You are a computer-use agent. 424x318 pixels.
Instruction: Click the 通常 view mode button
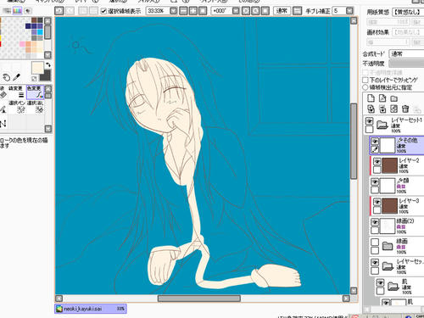(282, 11)
